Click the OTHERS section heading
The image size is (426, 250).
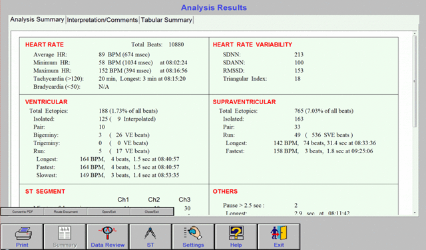click(225, 192)
